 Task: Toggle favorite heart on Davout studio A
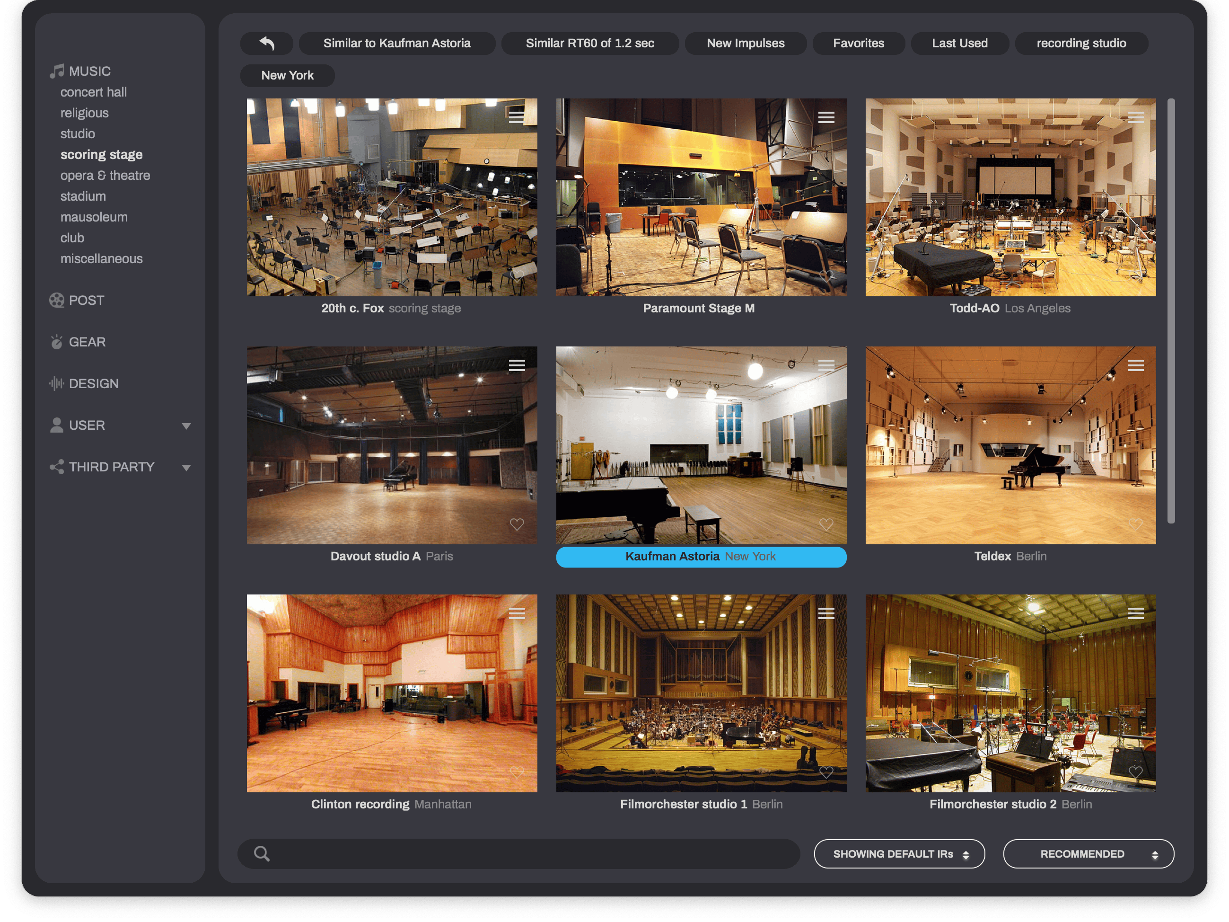[516, 524]
